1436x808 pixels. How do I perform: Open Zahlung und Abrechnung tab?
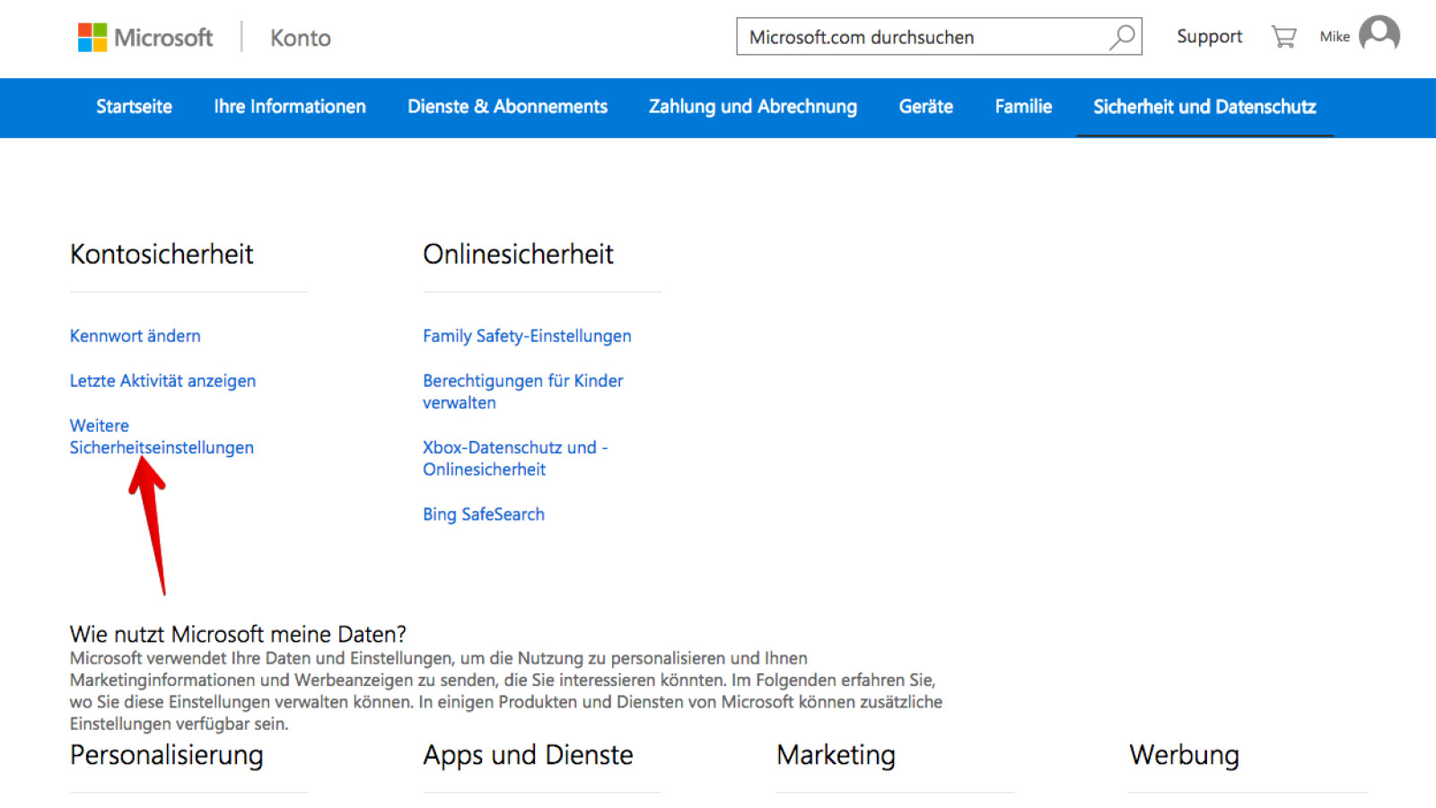tap(753, 107)
